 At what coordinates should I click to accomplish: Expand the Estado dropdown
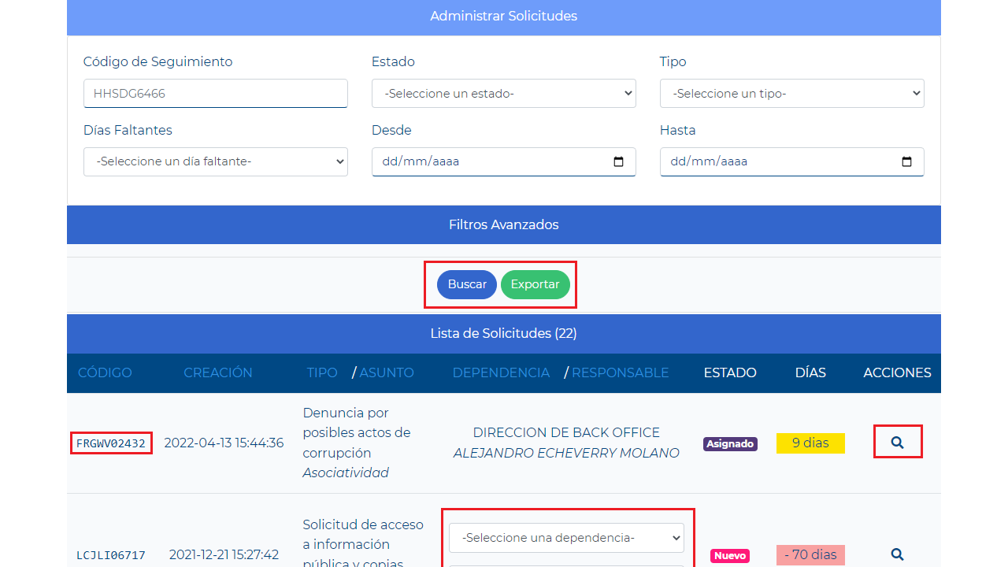pyautogui.click(x=503, y=94)
